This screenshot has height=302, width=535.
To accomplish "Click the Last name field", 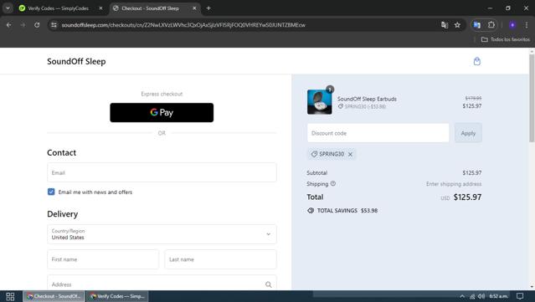I will (x=220, y=259).
